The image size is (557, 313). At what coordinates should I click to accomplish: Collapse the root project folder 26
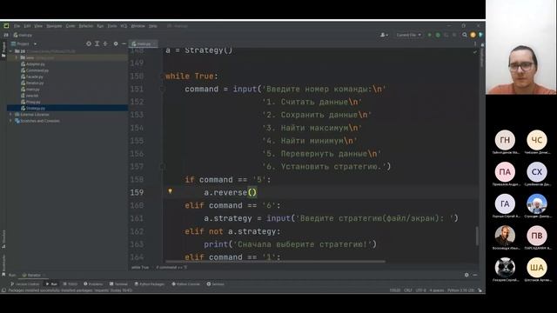[10, 51]
